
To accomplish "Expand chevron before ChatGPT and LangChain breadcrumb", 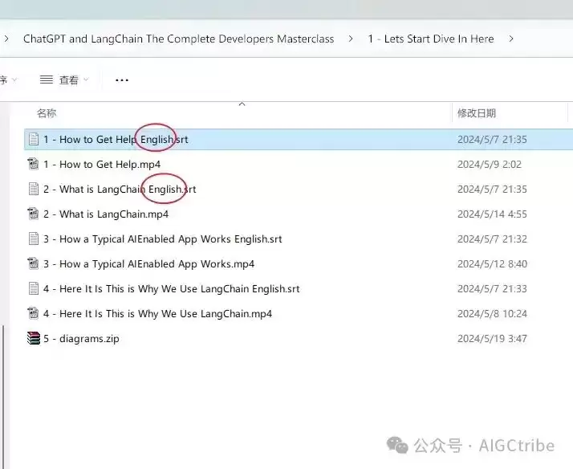I will point(6,39).
